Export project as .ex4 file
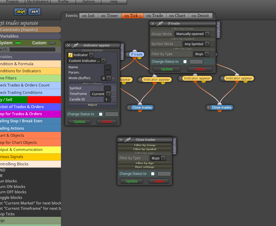 [x=34, y=12]
